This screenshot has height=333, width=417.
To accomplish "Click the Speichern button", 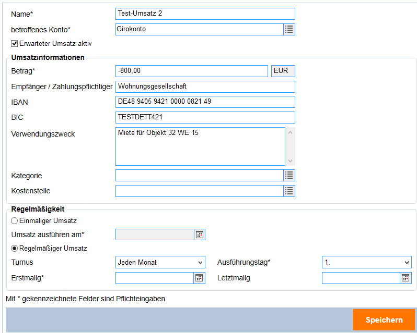I will pyautogui.click(x=384, y=319).
